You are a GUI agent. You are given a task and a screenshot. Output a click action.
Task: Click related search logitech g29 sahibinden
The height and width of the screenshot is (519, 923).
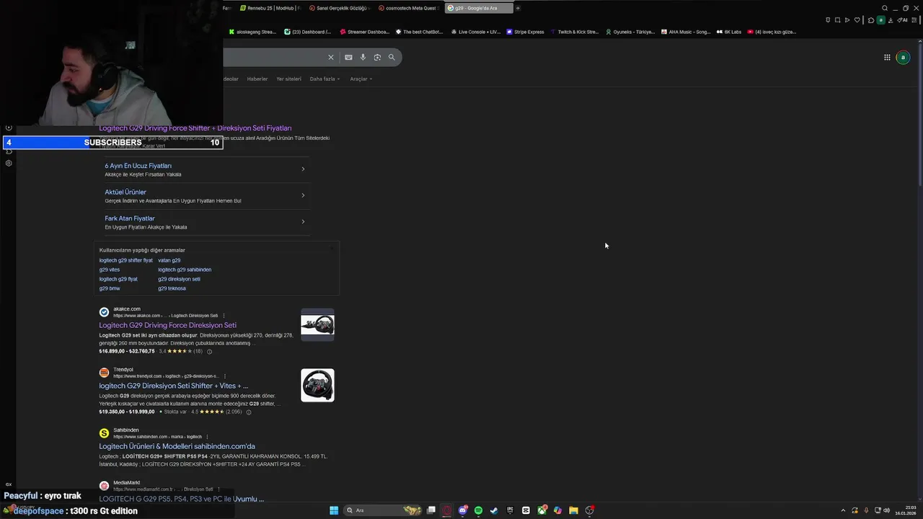click(x=185, y=270)
